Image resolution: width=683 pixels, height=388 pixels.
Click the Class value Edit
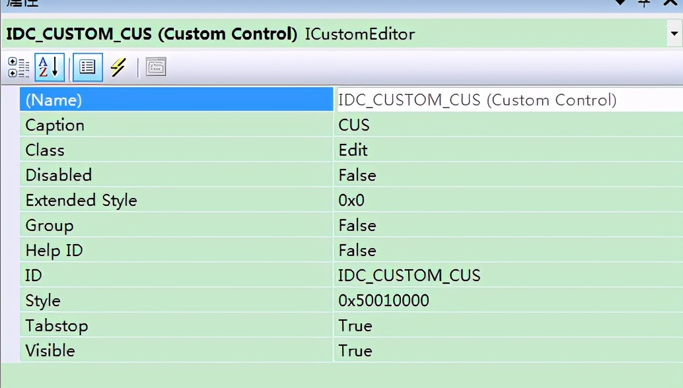coord(353,150)
